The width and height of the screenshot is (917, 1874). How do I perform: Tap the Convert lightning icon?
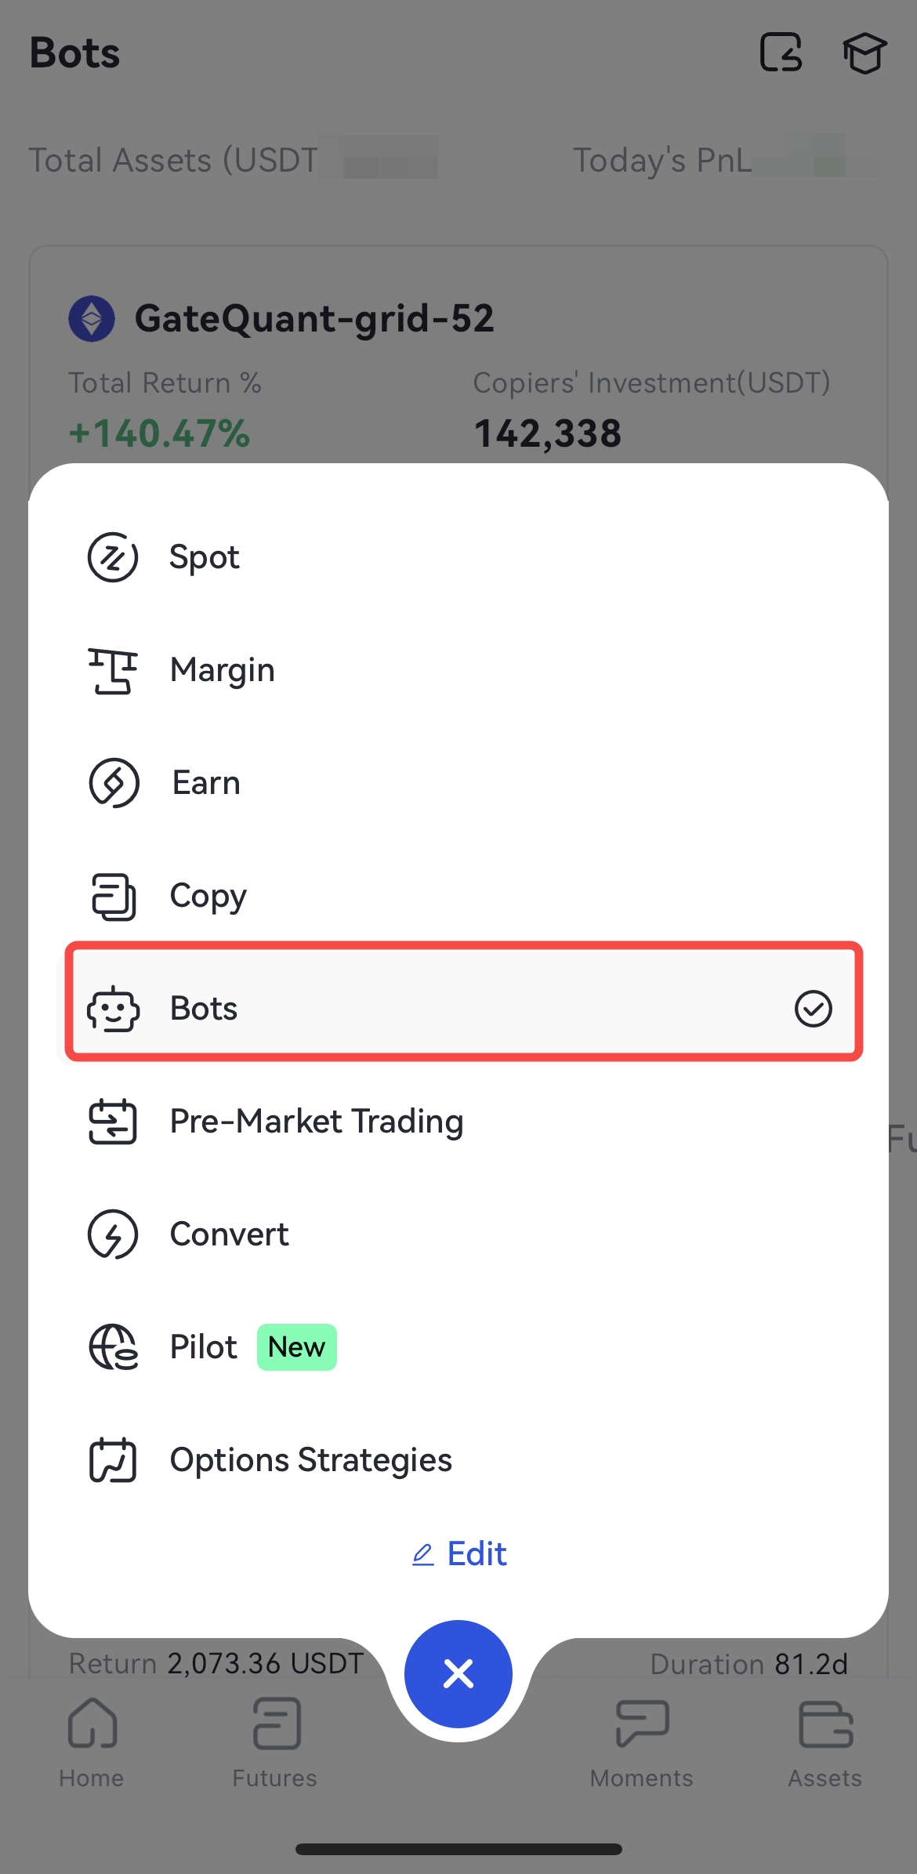coord(113,1234)
